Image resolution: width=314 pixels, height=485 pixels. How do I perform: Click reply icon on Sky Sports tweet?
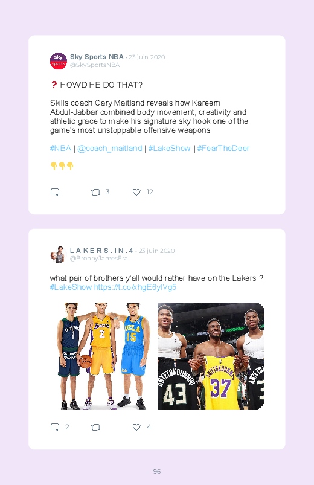click(x=55, y=192)
